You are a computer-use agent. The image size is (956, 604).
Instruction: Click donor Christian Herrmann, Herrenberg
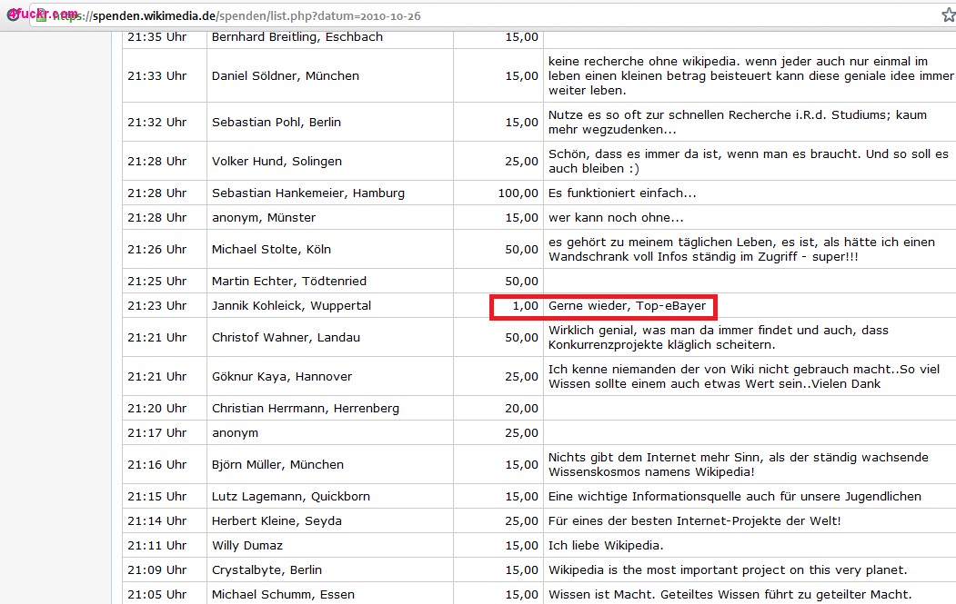[303, 409]
